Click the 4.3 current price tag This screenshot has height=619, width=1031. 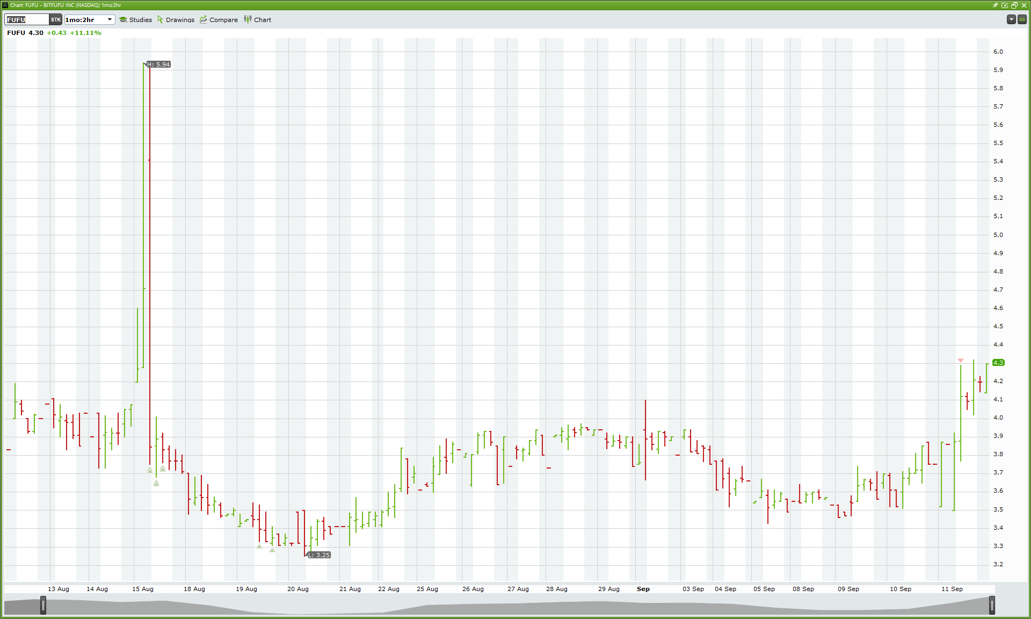[998, 363]
